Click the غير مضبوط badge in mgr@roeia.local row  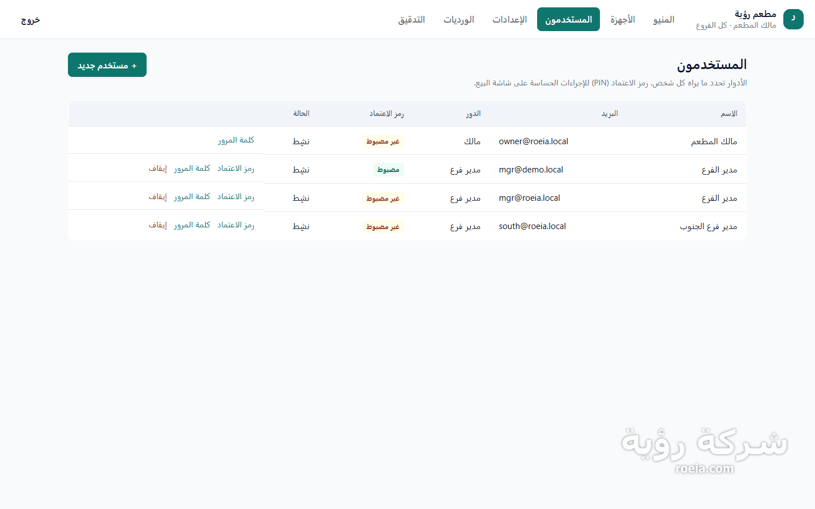[383, 198]
